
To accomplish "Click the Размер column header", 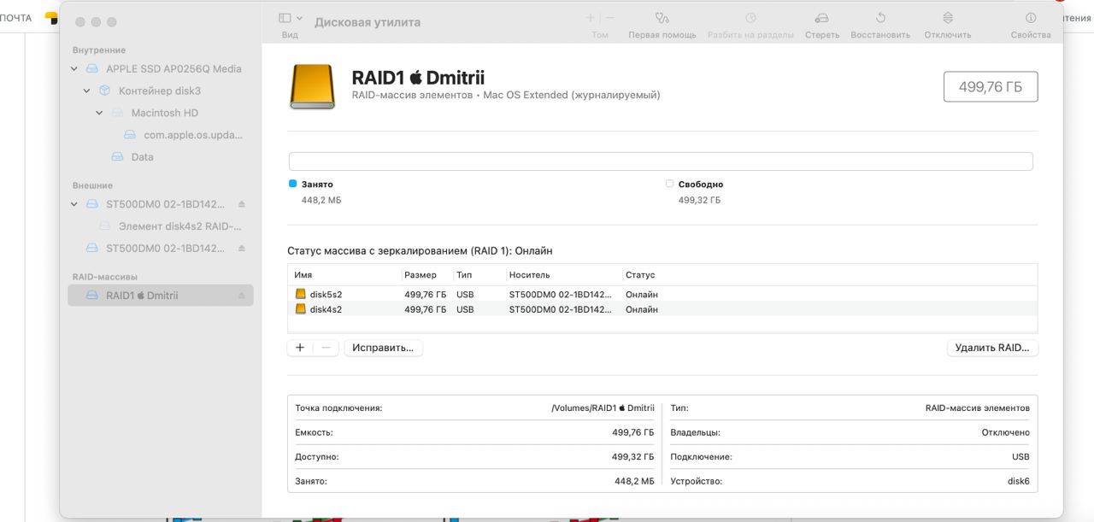I will (x=421, y=275).
